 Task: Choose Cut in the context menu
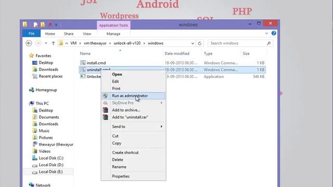click(x=133, y=136)
